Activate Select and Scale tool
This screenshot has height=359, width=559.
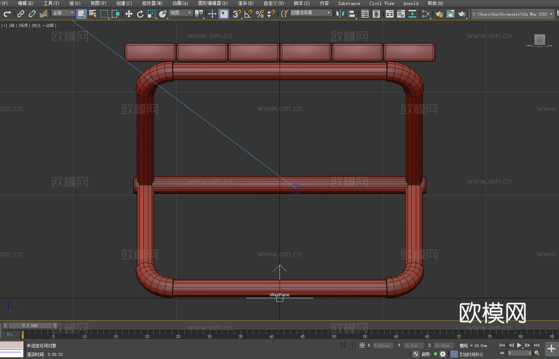[152, 14]
